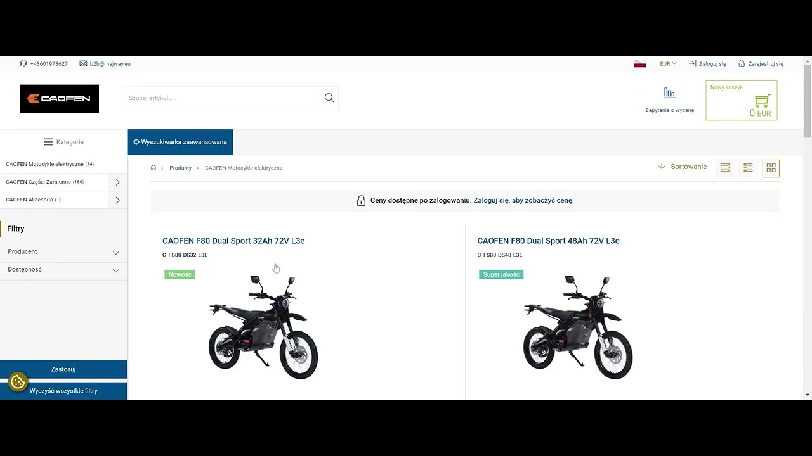This screenshot has width=812, height=456.
Task: Switch to detailed list view icon
Action: (748, 168)
